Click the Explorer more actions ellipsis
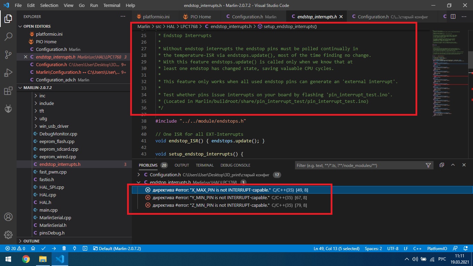This screenshot has height=266, width=473. pos(123,16)
